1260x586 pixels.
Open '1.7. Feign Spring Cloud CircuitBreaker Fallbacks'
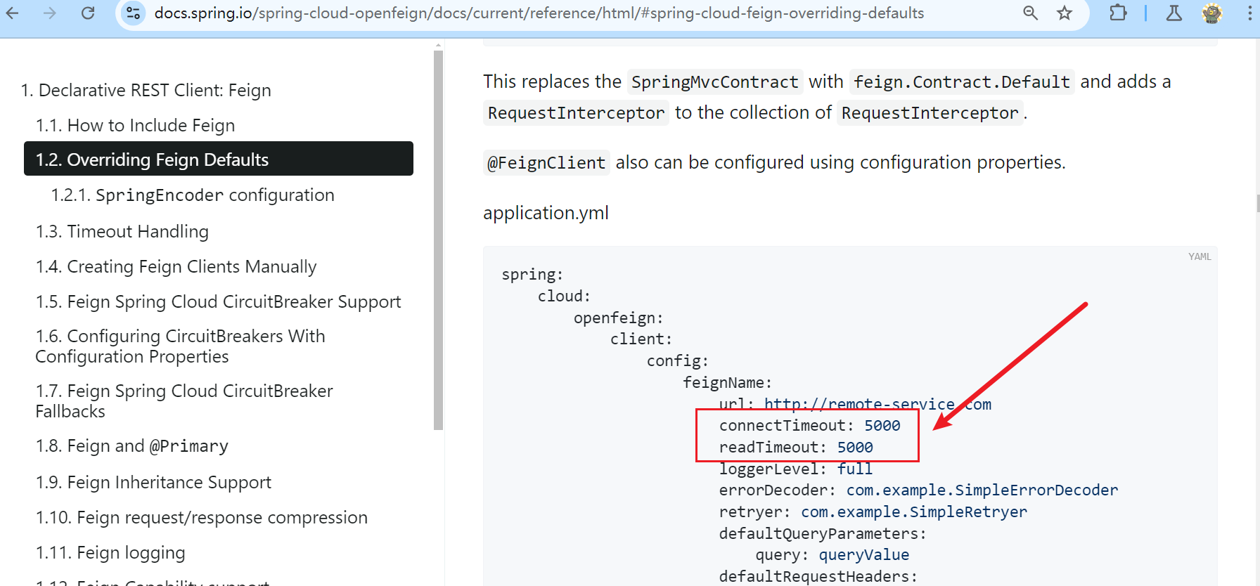coord(184,401)
